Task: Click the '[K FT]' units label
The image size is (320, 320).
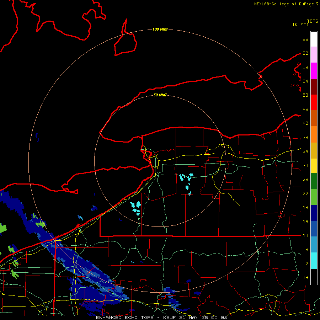Action: pos(300,25)
